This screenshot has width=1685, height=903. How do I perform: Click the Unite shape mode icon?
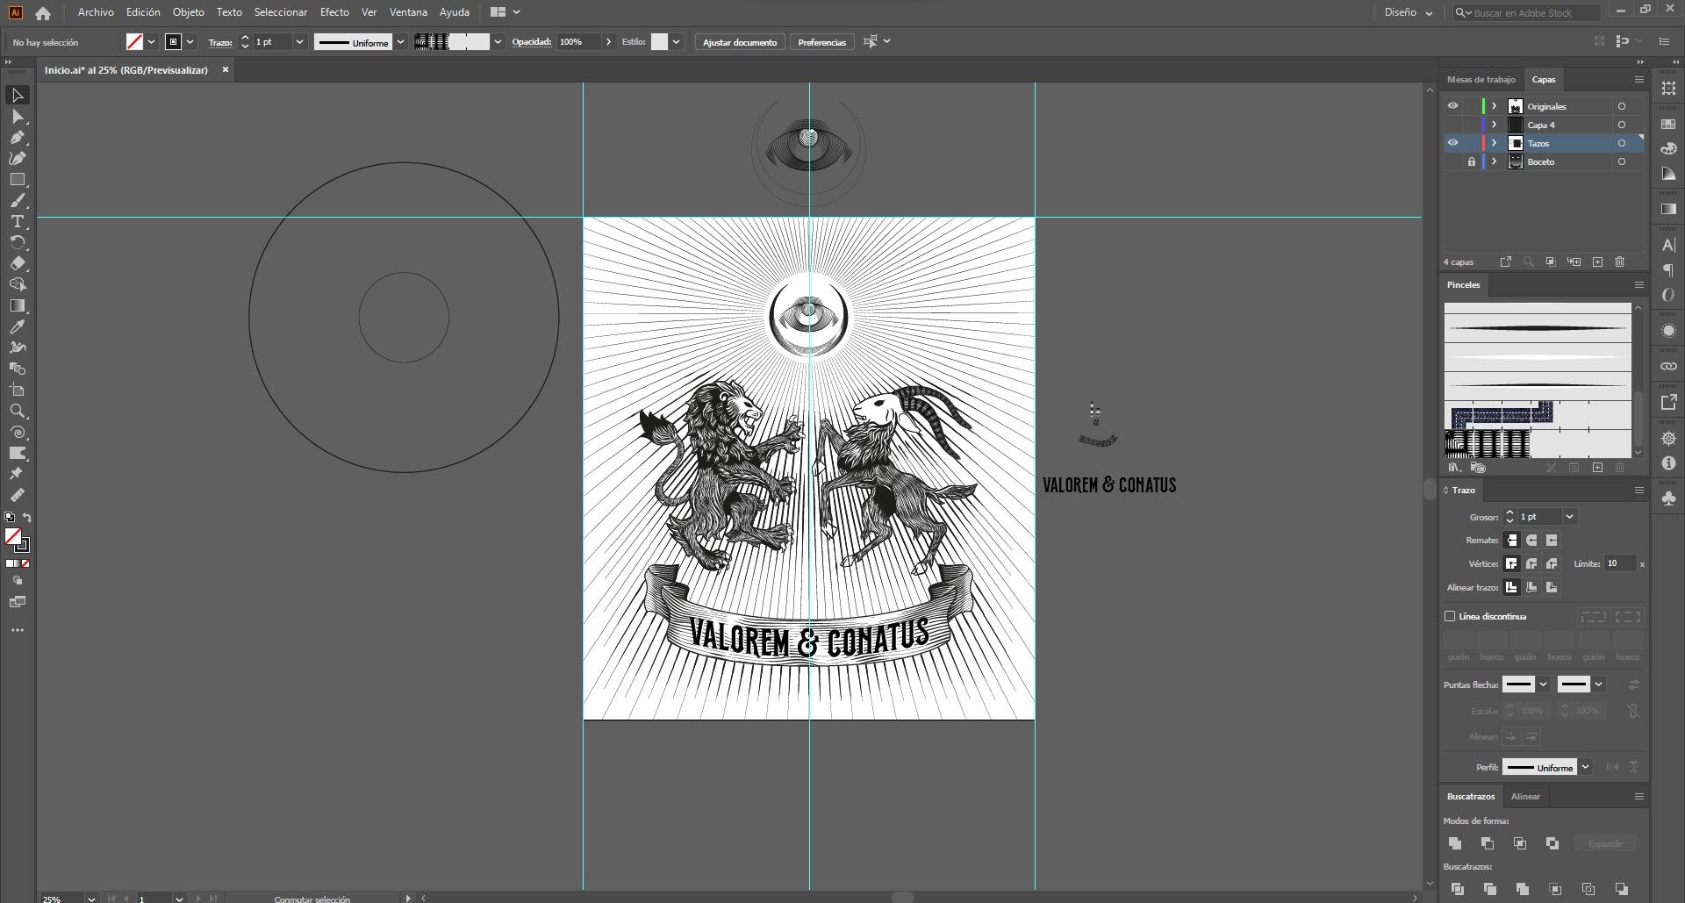click(1455, 843)
